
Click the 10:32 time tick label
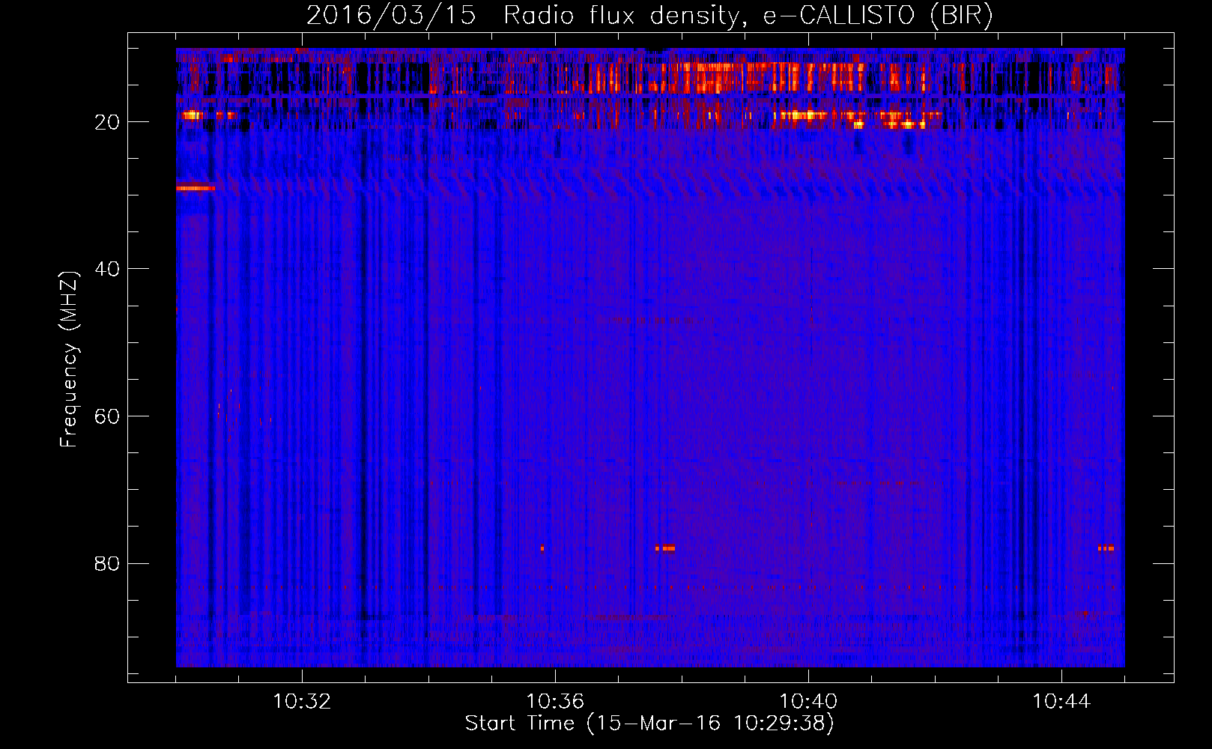pyautogui.click(x=302, y=702)
